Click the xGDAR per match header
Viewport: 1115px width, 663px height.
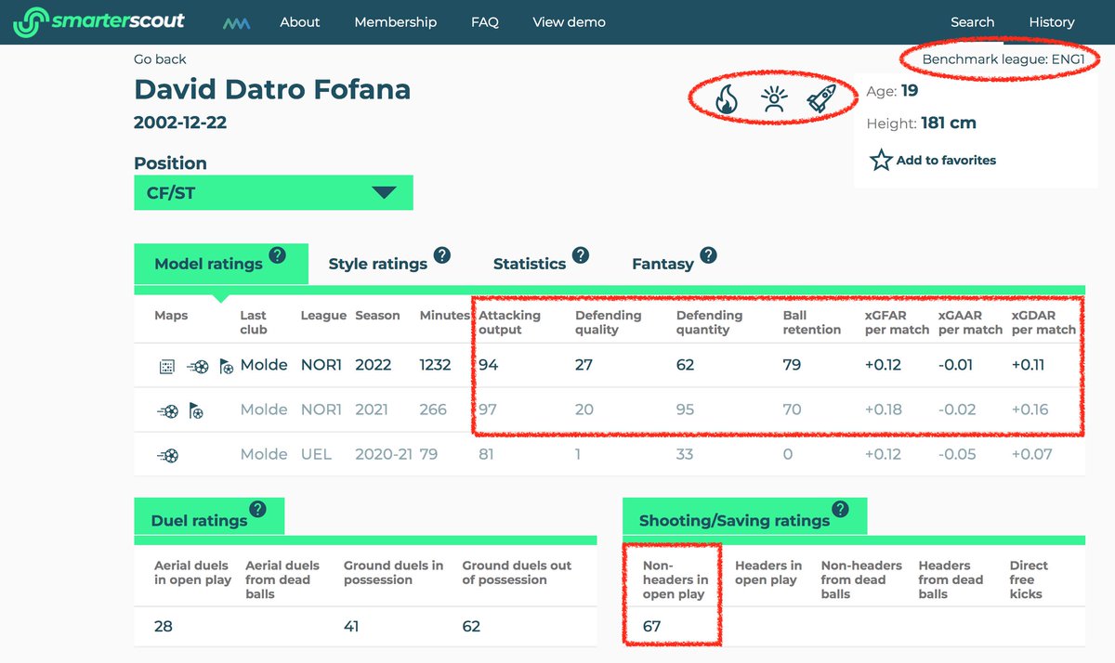(x=1044, y=322)
